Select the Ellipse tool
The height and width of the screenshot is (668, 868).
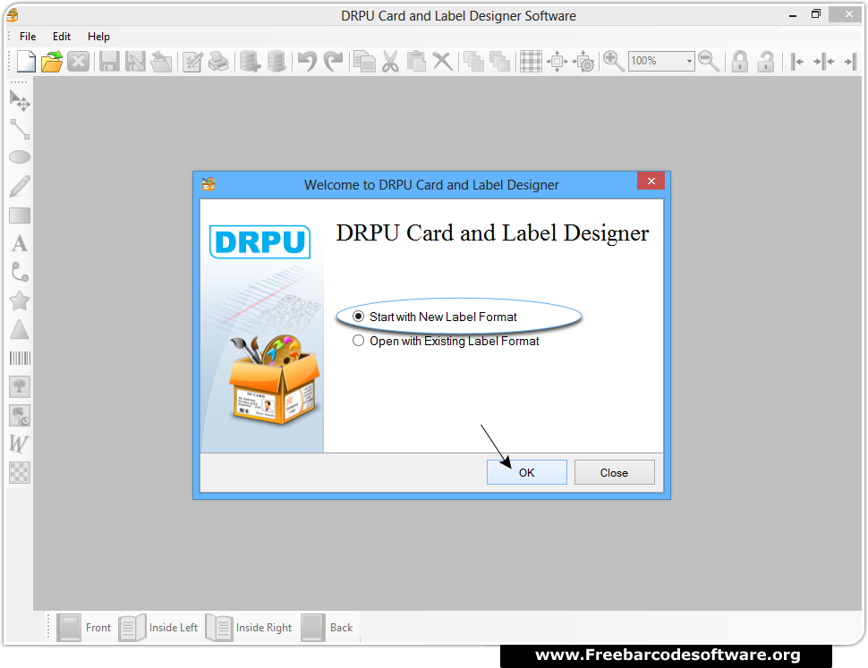pos(20,157)
